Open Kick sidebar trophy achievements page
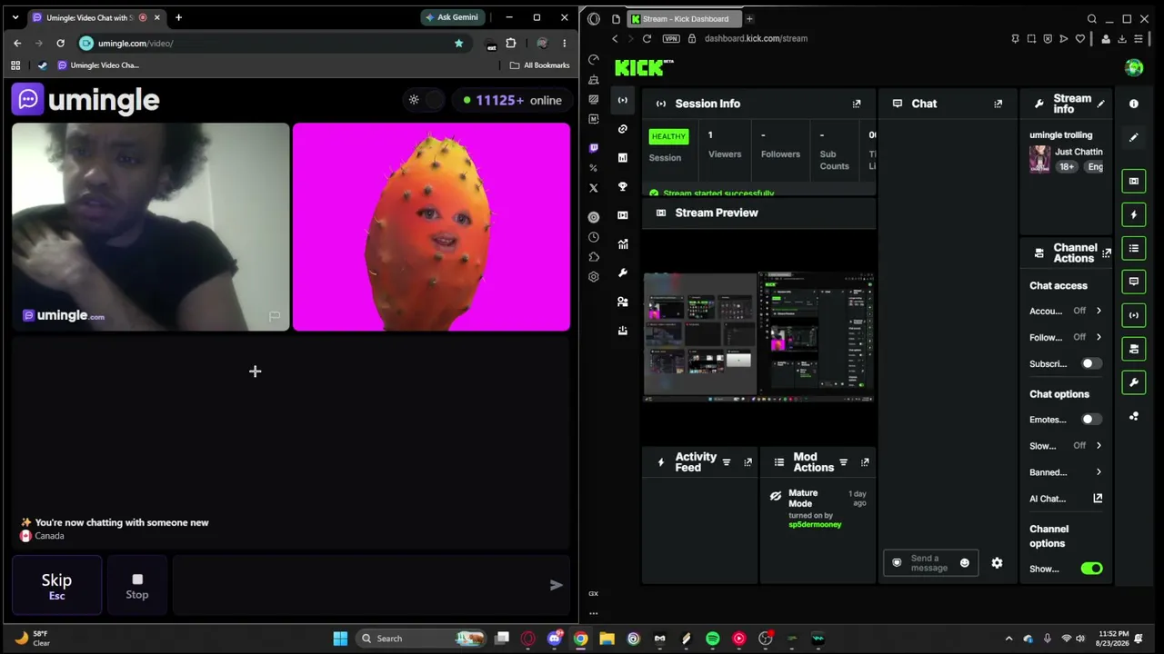 pyautogui.click(x=622, y=186)
